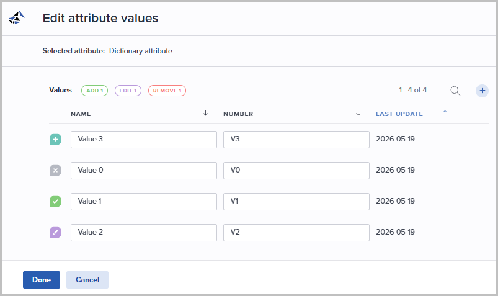Sort by Number column arrow

358,113
